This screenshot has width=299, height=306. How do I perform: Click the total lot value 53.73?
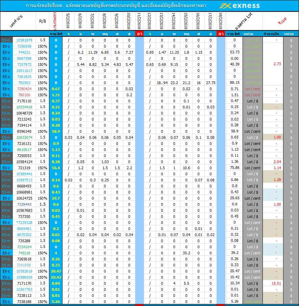click(234, 52)
